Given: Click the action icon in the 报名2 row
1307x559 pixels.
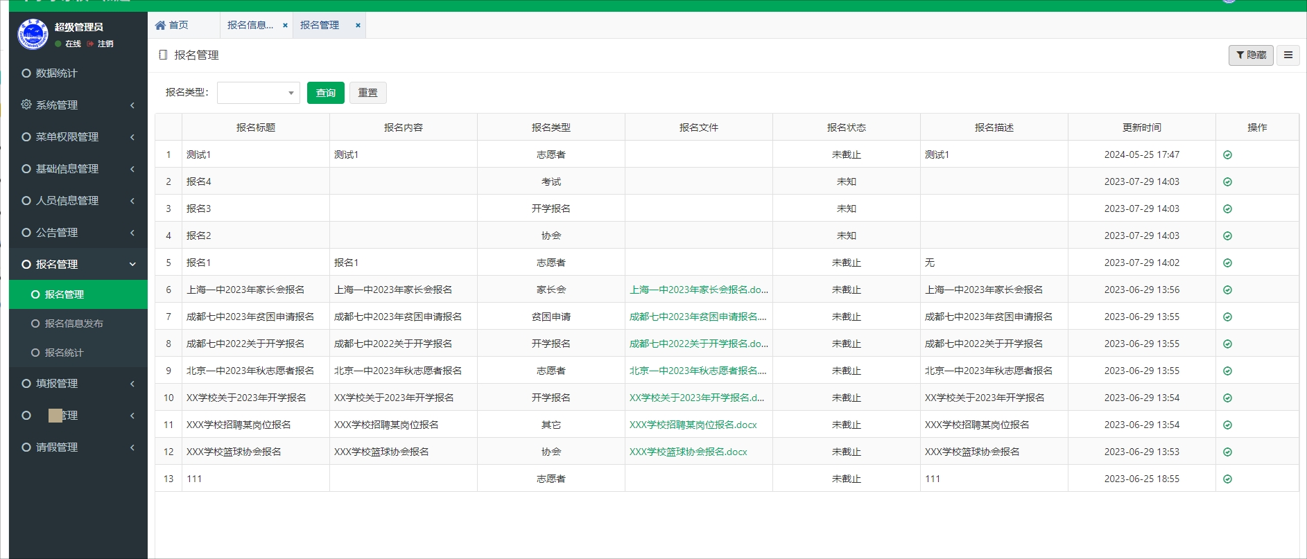Looking at the screenshot, I should (1227, 236).
